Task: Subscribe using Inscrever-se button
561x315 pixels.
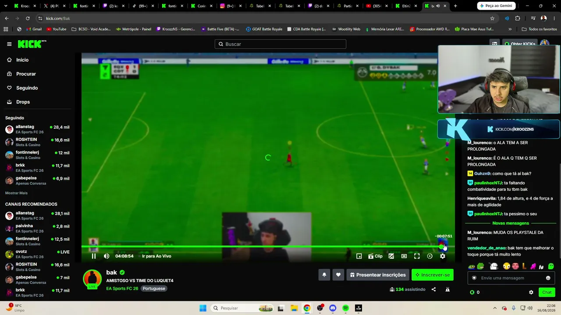Action: (x=433, y=275)
